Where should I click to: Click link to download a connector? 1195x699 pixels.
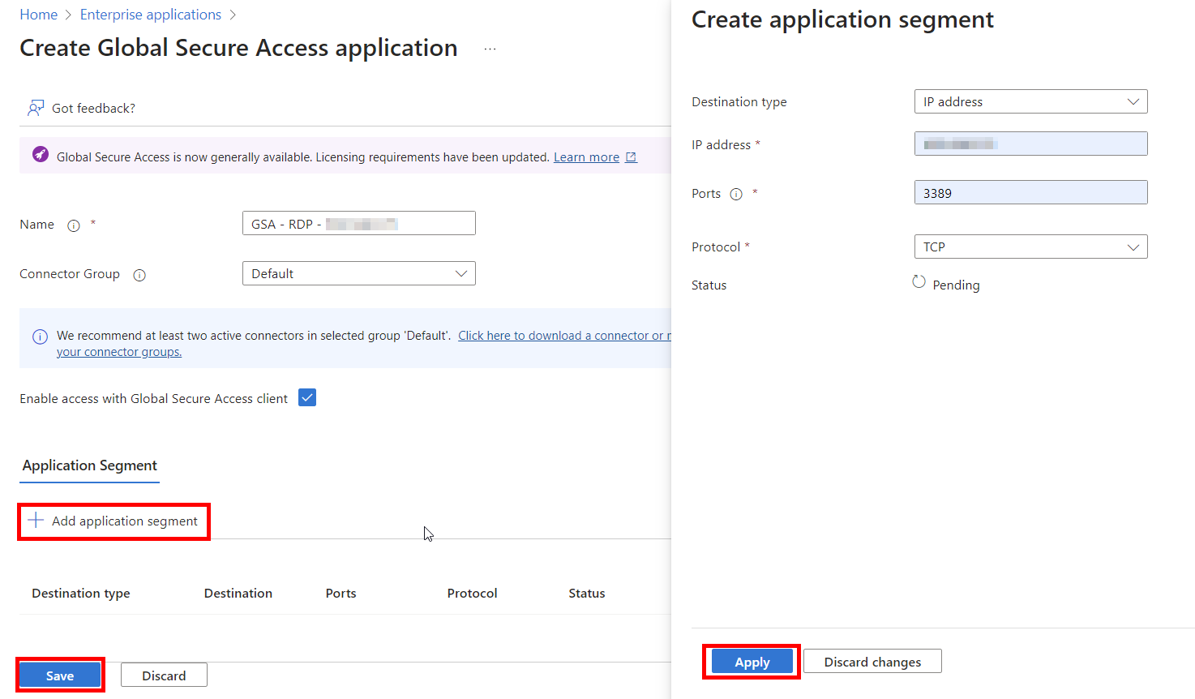[564, 336]
